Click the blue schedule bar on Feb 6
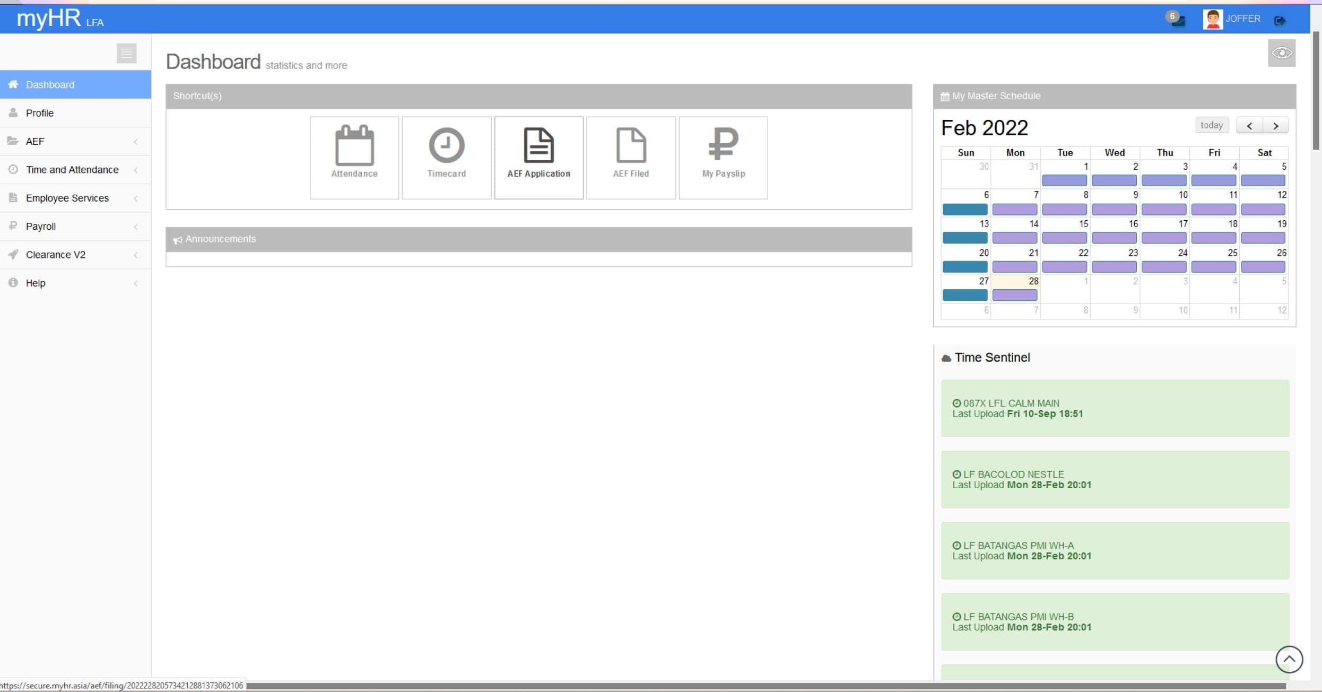Viewport: 1322px width, 692px height. pyautogui.click(x=964, y=209)
